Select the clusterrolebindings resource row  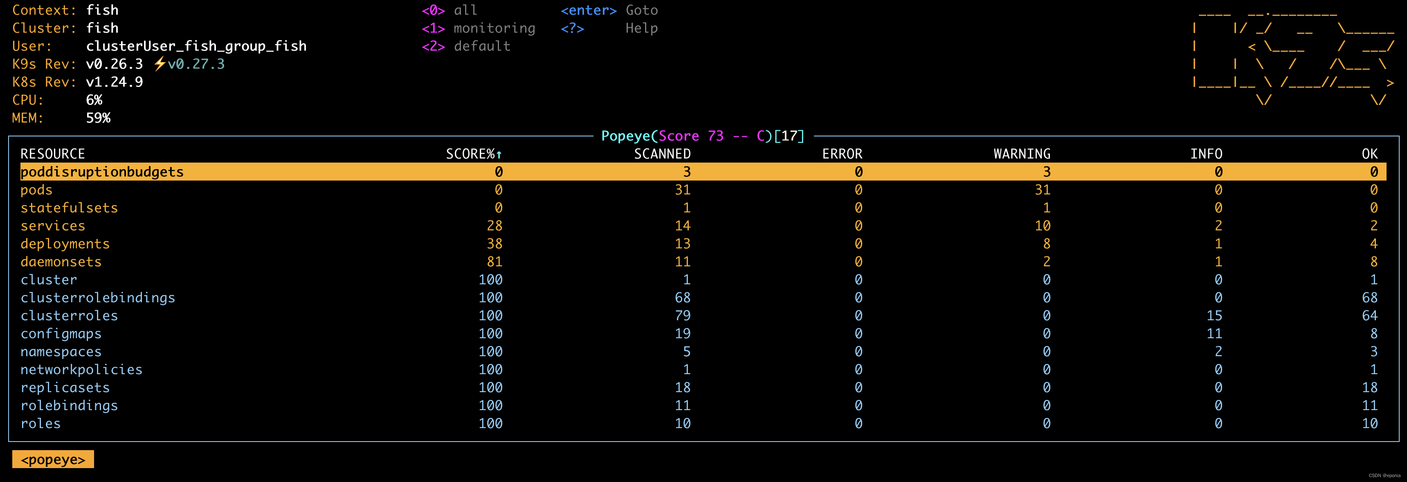tap(703, 298)
